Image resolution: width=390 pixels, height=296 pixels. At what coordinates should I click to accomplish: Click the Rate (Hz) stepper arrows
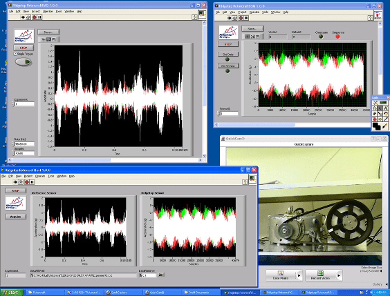13,144
